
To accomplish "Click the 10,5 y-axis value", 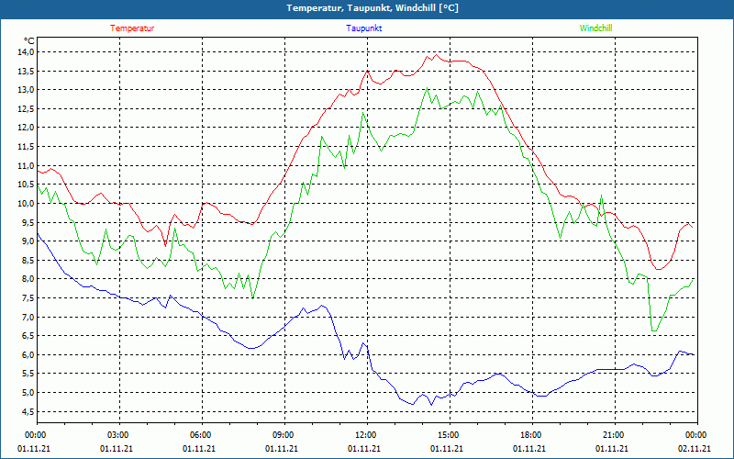I will click(x=26, y=185).
